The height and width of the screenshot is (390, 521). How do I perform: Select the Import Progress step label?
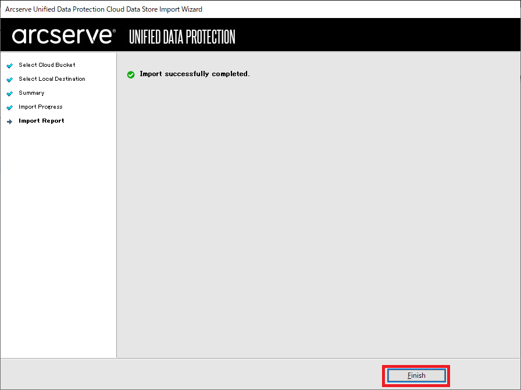click(41, 106)
